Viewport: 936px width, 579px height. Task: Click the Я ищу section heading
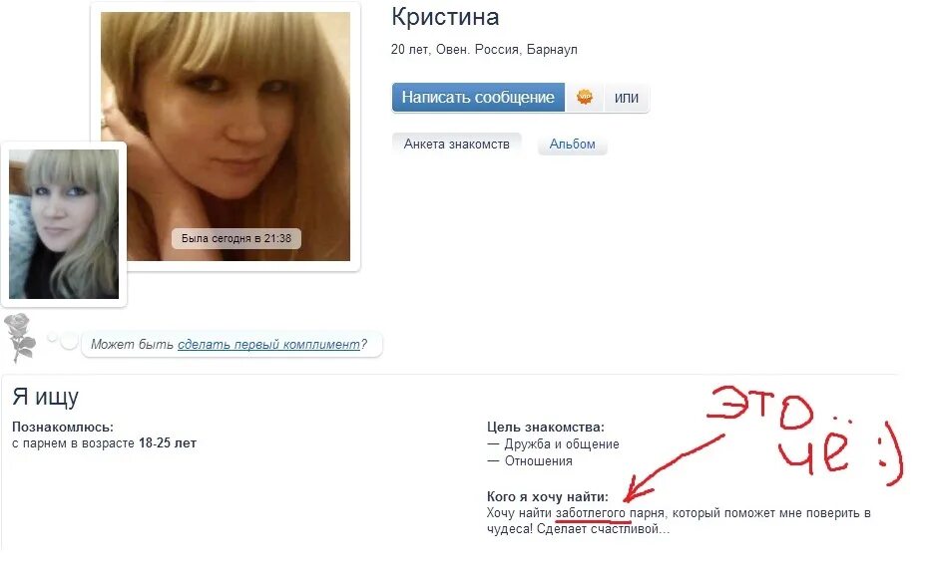click(45, 397)
